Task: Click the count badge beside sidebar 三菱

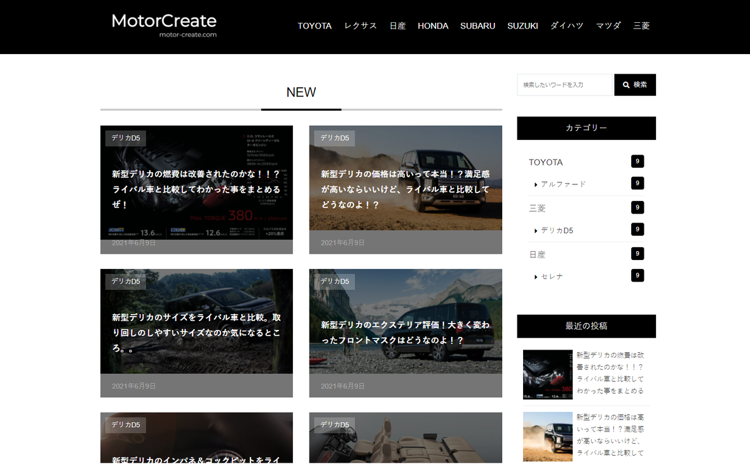Action: coord(637,207)
